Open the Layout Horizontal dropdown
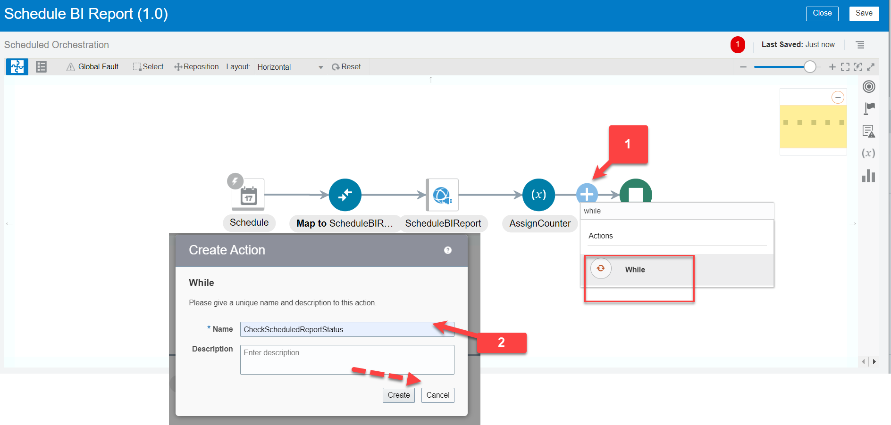This screenshot has height=425, width=891. point(290,67)
